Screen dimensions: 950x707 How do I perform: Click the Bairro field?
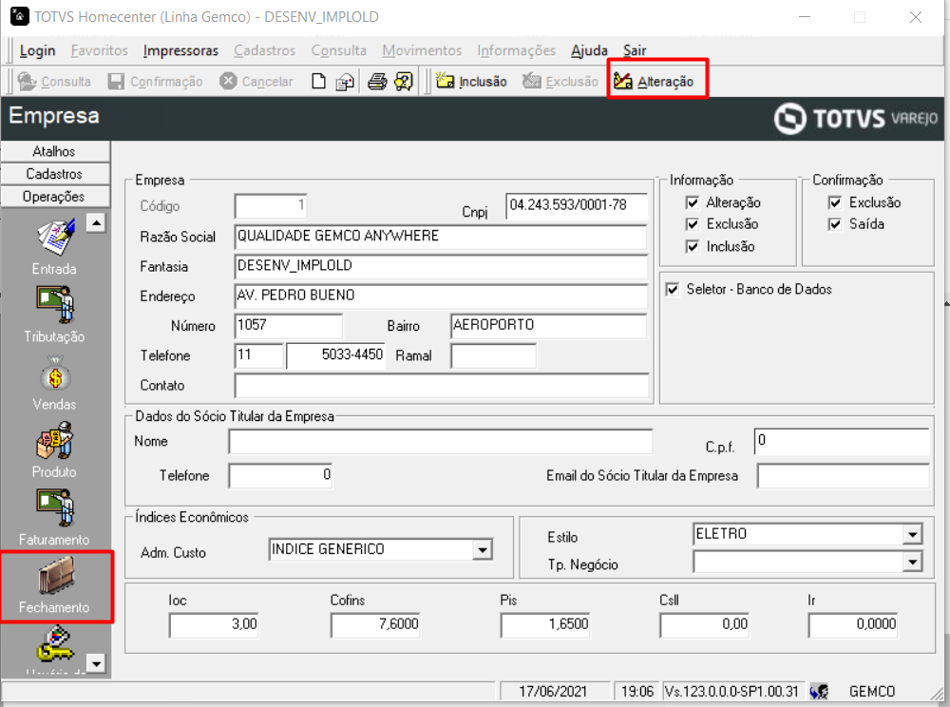click(548, 326)
